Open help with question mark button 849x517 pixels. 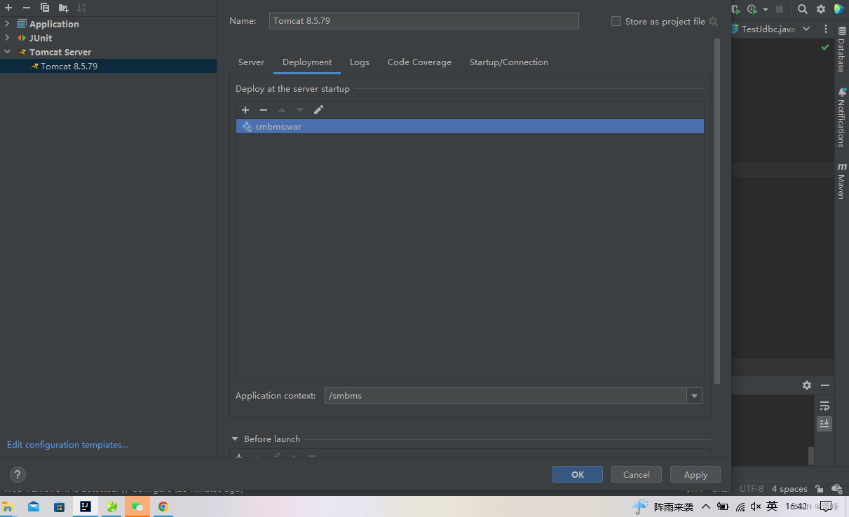pos(18,474)
